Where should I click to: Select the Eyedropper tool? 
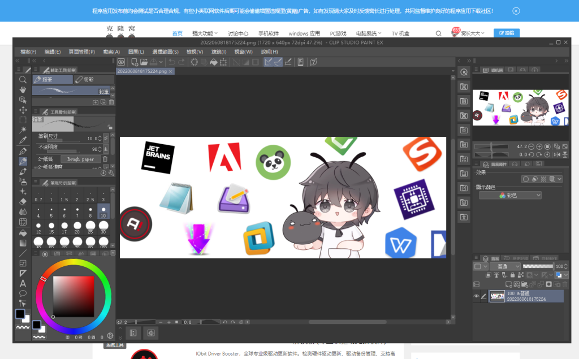pos(23,140)
